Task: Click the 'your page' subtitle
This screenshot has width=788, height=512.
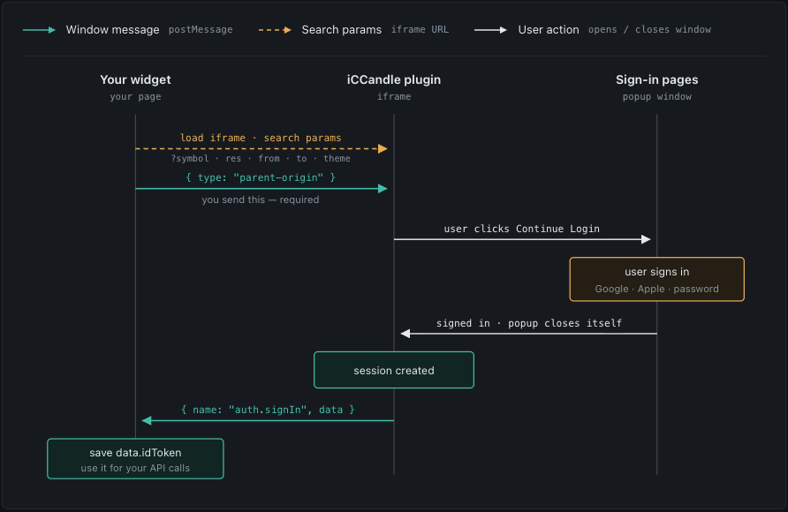Action: 135,96
